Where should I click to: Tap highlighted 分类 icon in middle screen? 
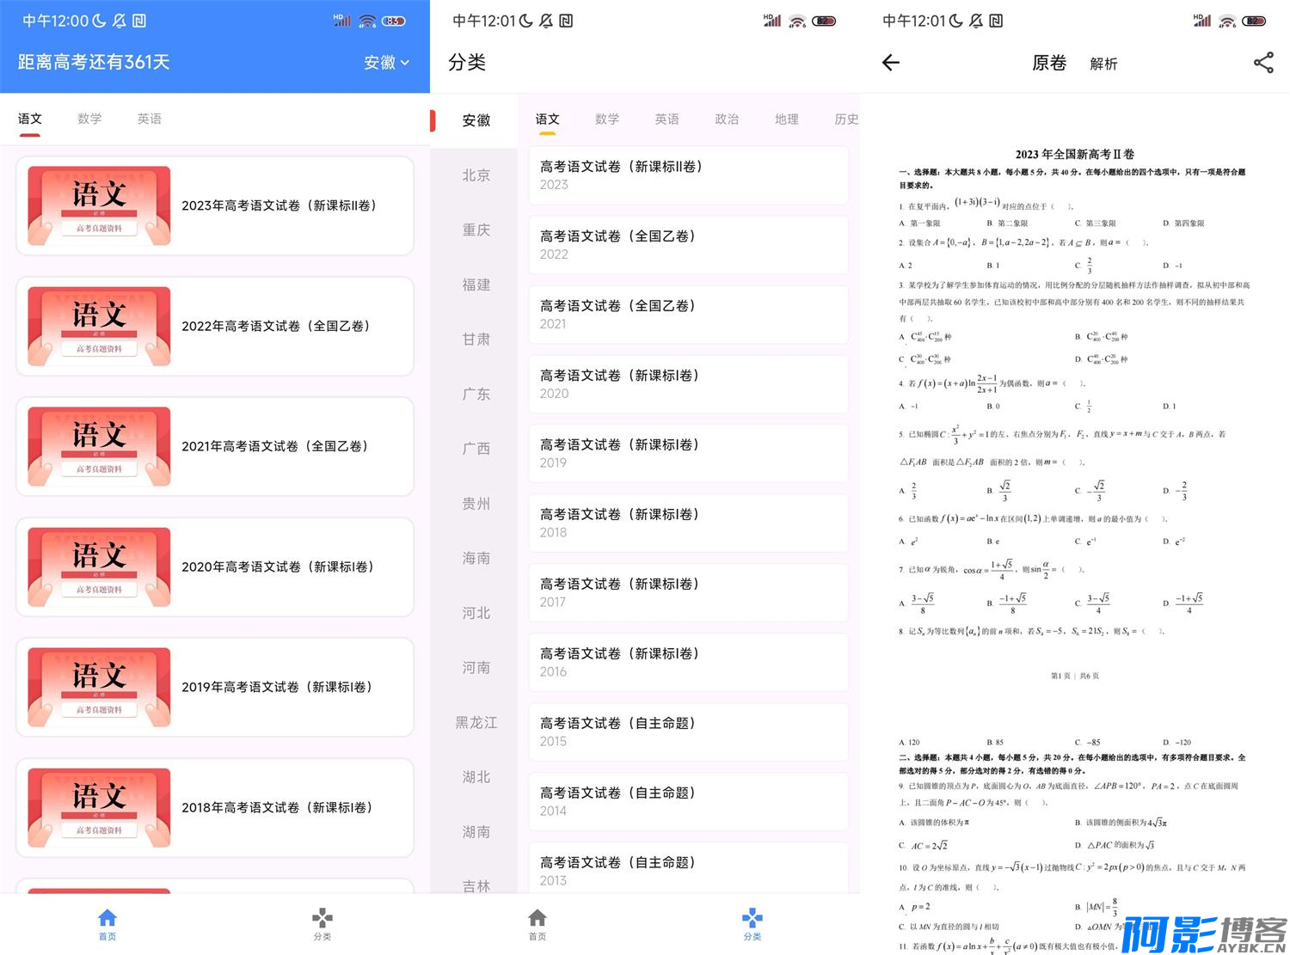pyautogui.click(x=752, y=925)
